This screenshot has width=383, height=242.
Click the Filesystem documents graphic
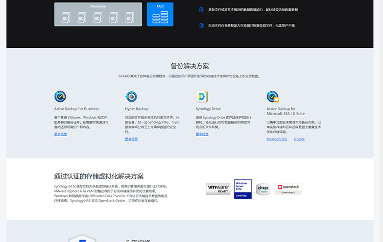pos(98,14)
